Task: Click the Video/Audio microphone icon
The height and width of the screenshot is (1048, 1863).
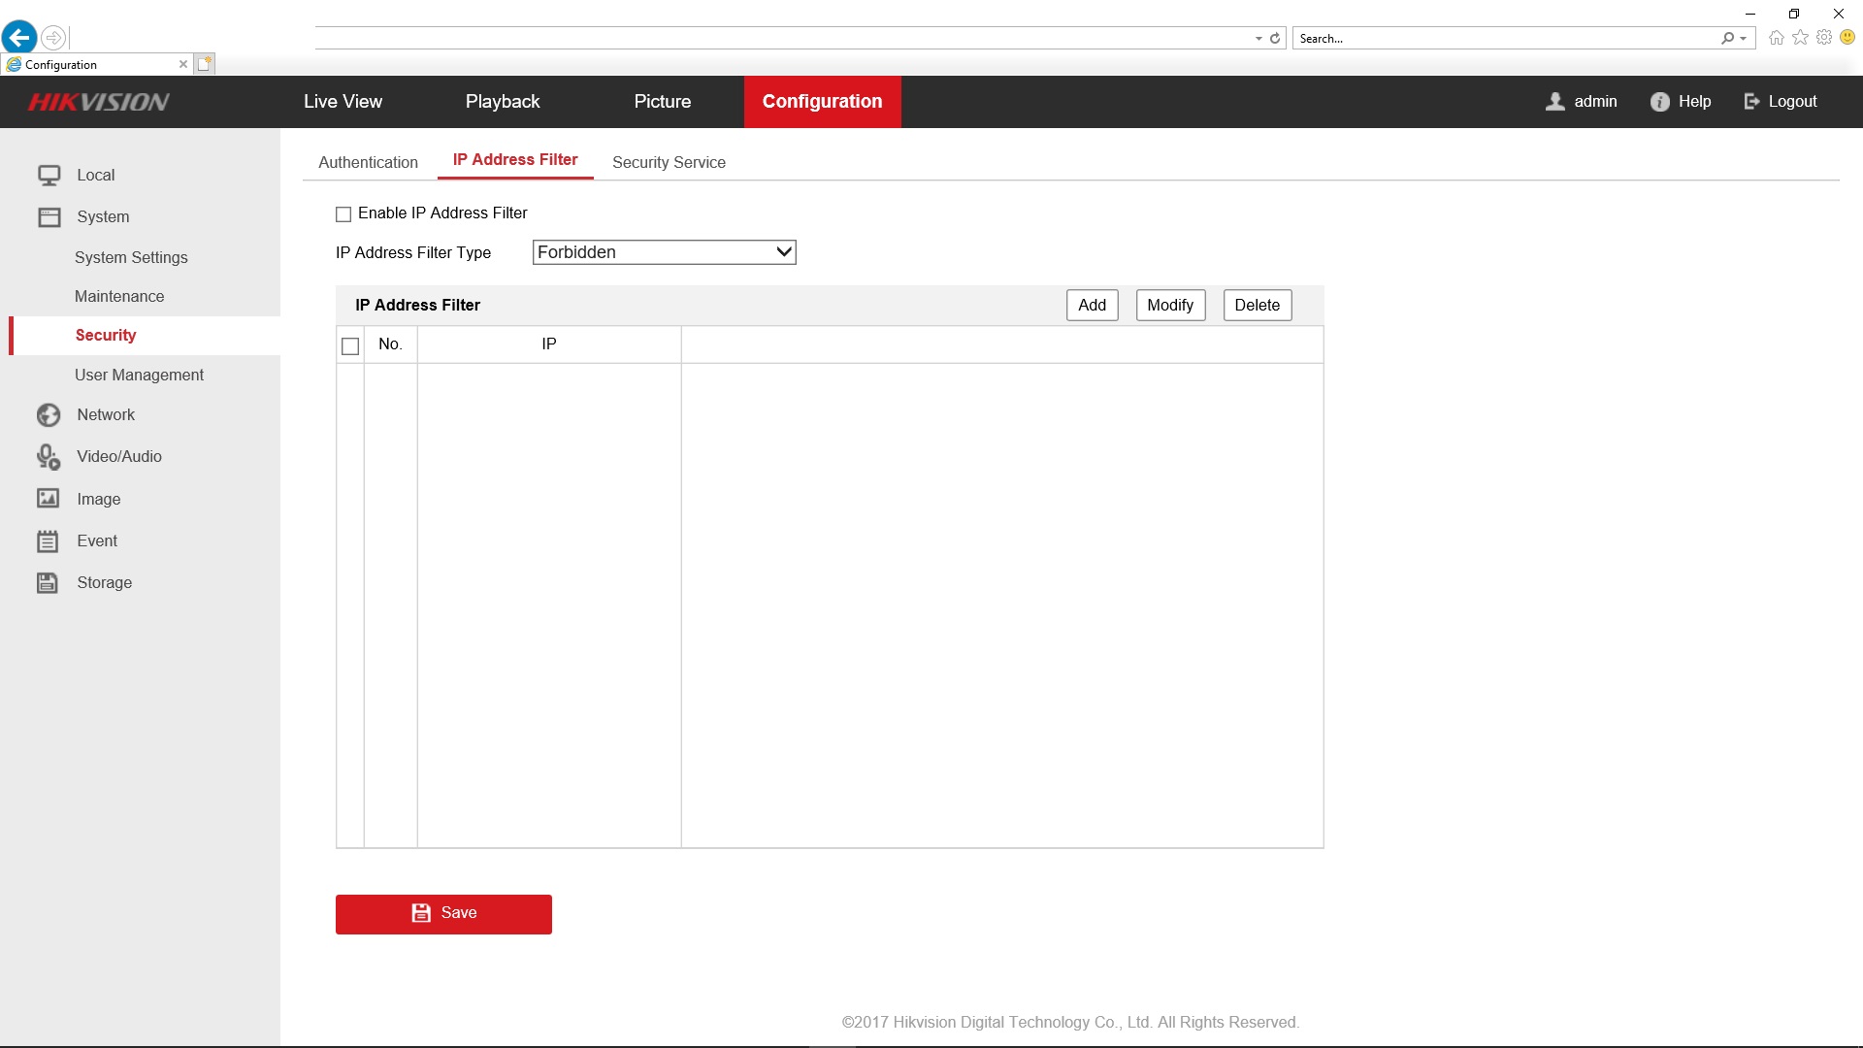Action: pyautogui.click(x=49, y=457)
